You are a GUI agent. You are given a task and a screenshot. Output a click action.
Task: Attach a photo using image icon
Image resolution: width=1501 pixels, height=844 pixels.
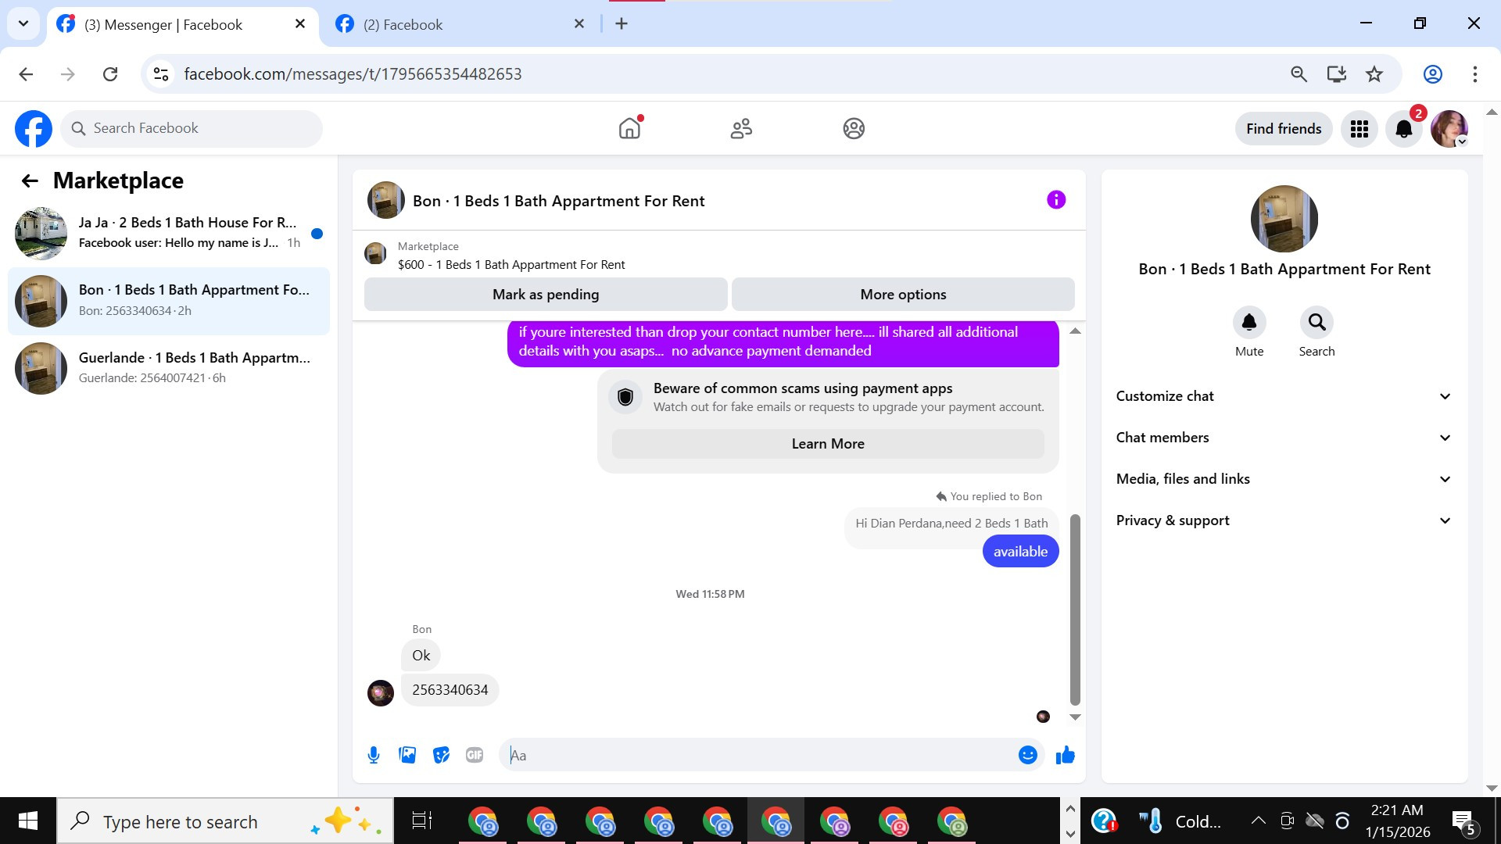click(x=407, y=755)
